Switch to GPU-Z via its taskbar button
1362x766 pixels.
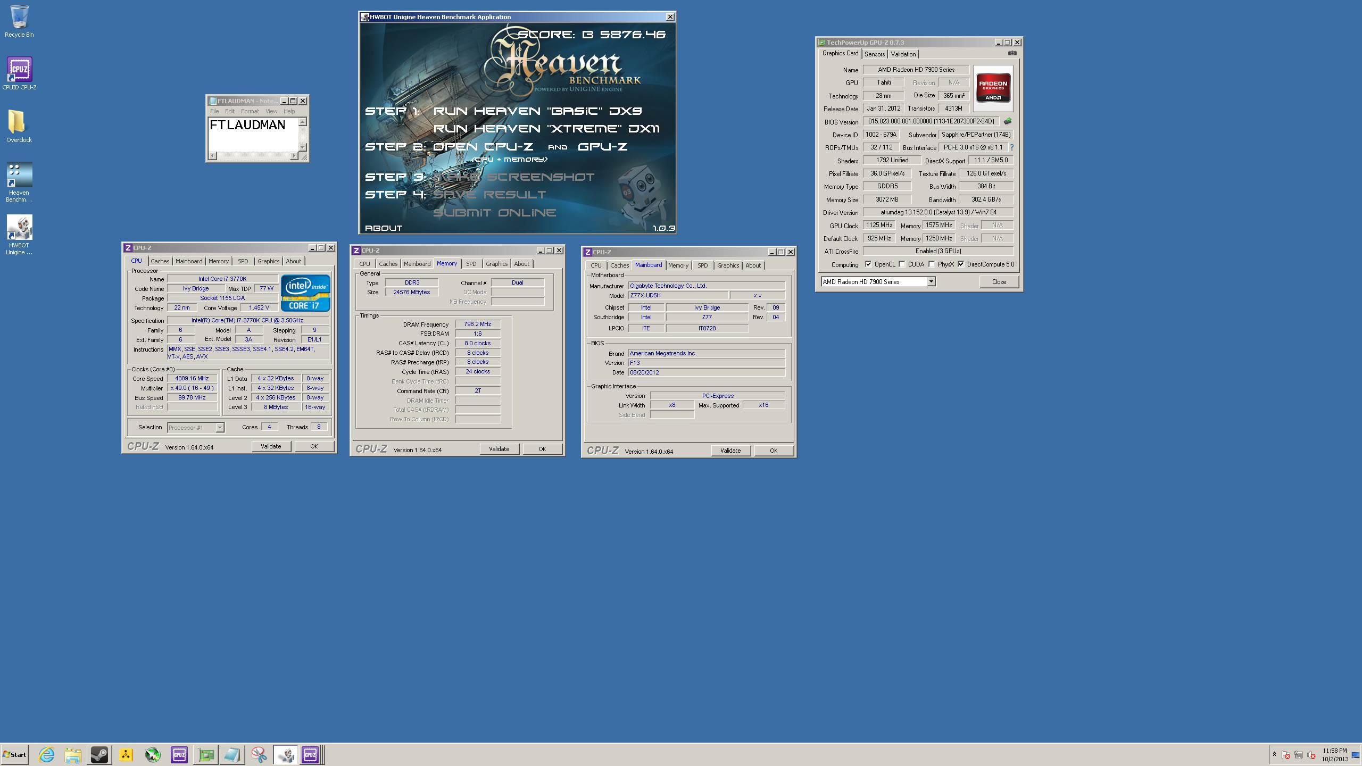[206, 755]
